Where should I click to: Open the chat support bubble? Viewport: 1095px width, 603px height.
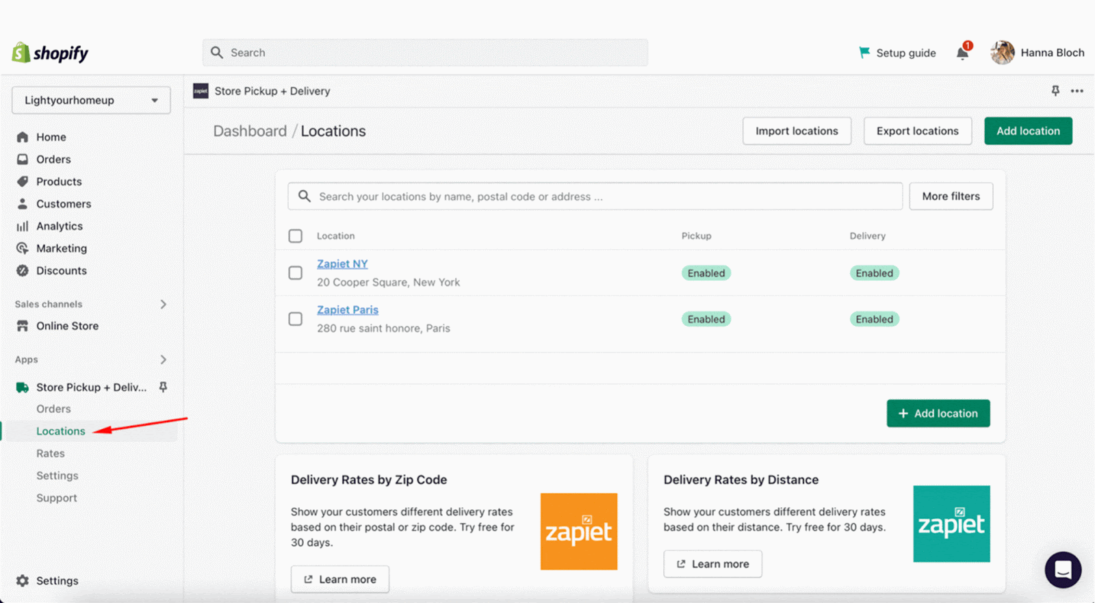[1063, 569]
